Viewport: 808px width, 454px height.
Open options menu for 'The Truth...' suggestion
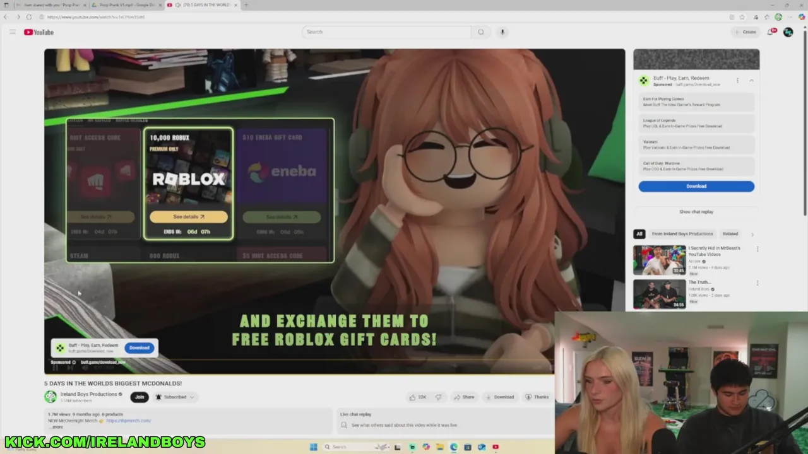[757, 283]
